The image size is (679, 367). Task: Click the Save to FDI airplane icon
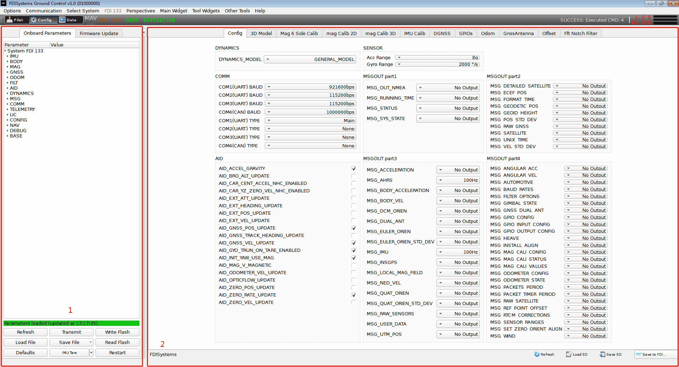(x=639, y=354)
